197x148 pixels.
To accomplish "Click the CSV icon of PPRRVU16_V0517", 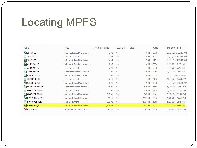I will (25, 98).
